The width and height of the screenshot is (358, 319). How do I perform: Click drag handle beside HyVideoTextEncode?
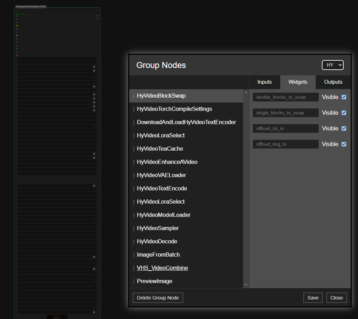134,189
